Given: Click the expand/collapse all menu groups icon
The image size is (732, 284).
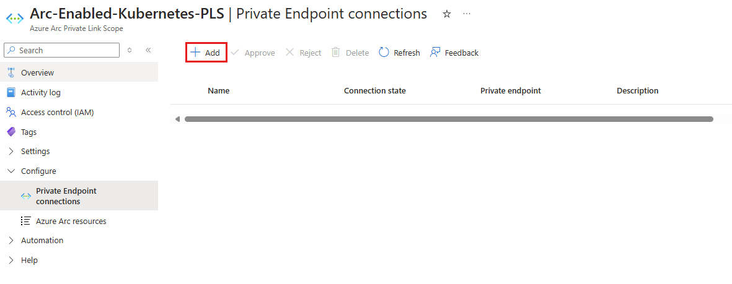Looking at the screenshot, I should pyautogui.click(x=130, y=50).
